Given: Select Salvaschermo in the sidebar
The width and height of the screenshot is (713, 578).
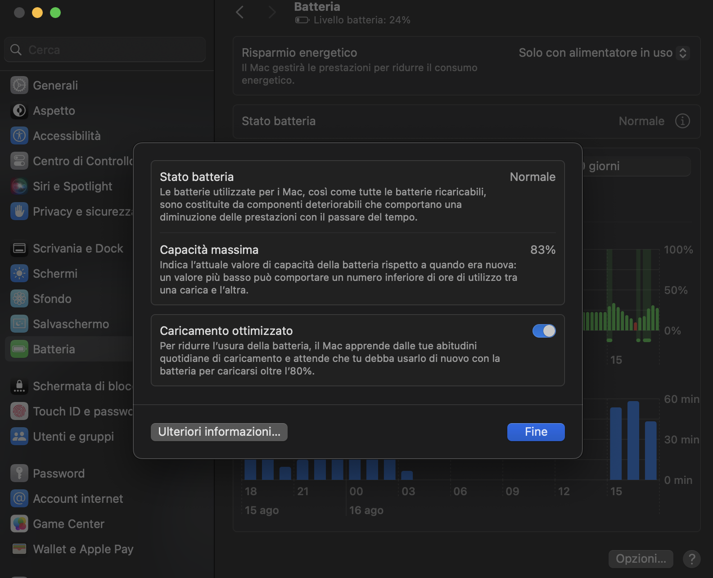Looking at the screenshot, I should click(x=71, y=324).
